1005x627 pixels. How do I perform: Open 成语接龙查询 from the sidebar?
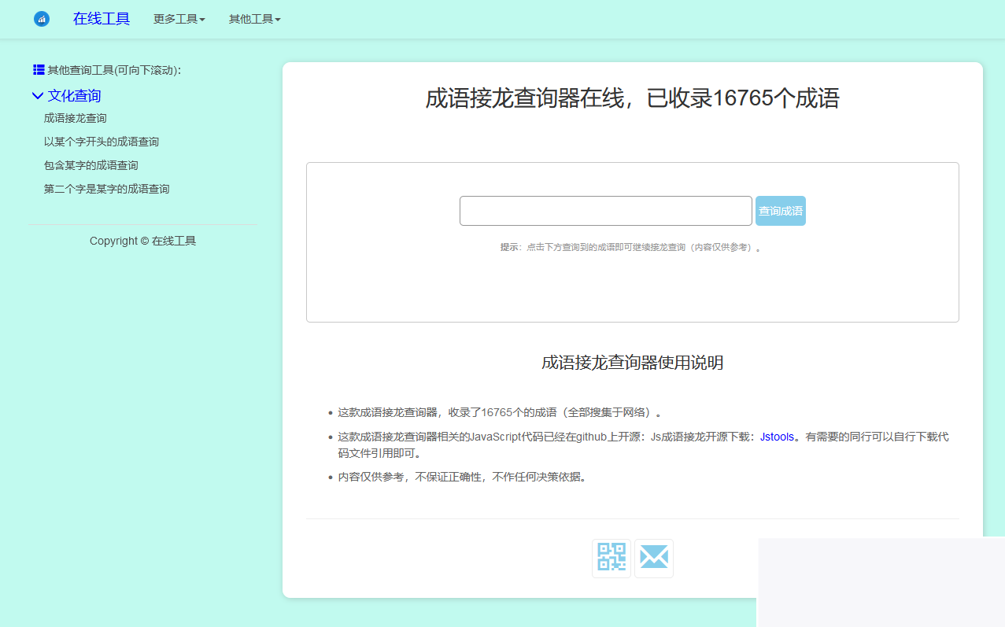click(75, 118)
